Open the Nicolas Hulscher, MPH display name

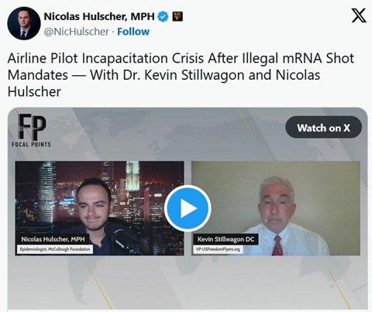click(x=99, y=17)
